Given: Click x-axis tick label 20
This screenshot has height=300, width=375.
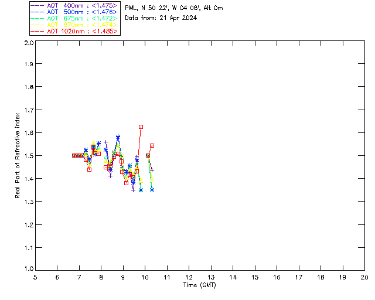Looking at the screenshot, I should pos(364,277).
